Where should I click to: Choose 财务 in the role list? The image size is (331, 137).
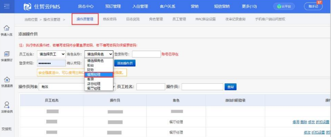(99, 70)
